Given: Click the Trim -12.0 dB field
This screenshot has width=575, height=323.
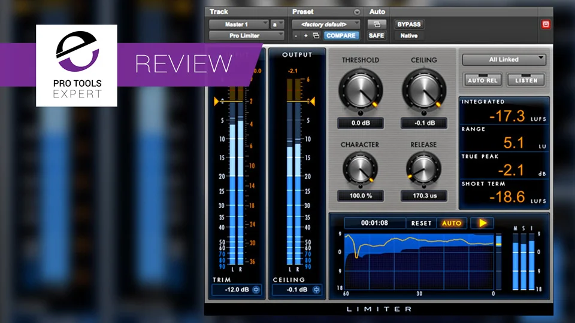Looking at the screenshot, I should click(237, 290).
